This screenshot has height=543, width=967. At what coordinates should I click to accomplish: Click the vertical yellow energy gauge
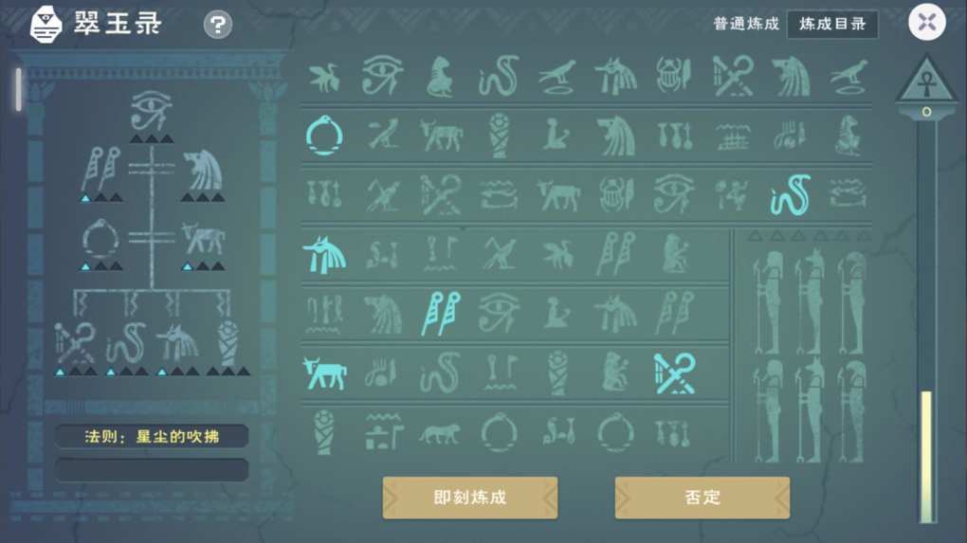[926, 456]
